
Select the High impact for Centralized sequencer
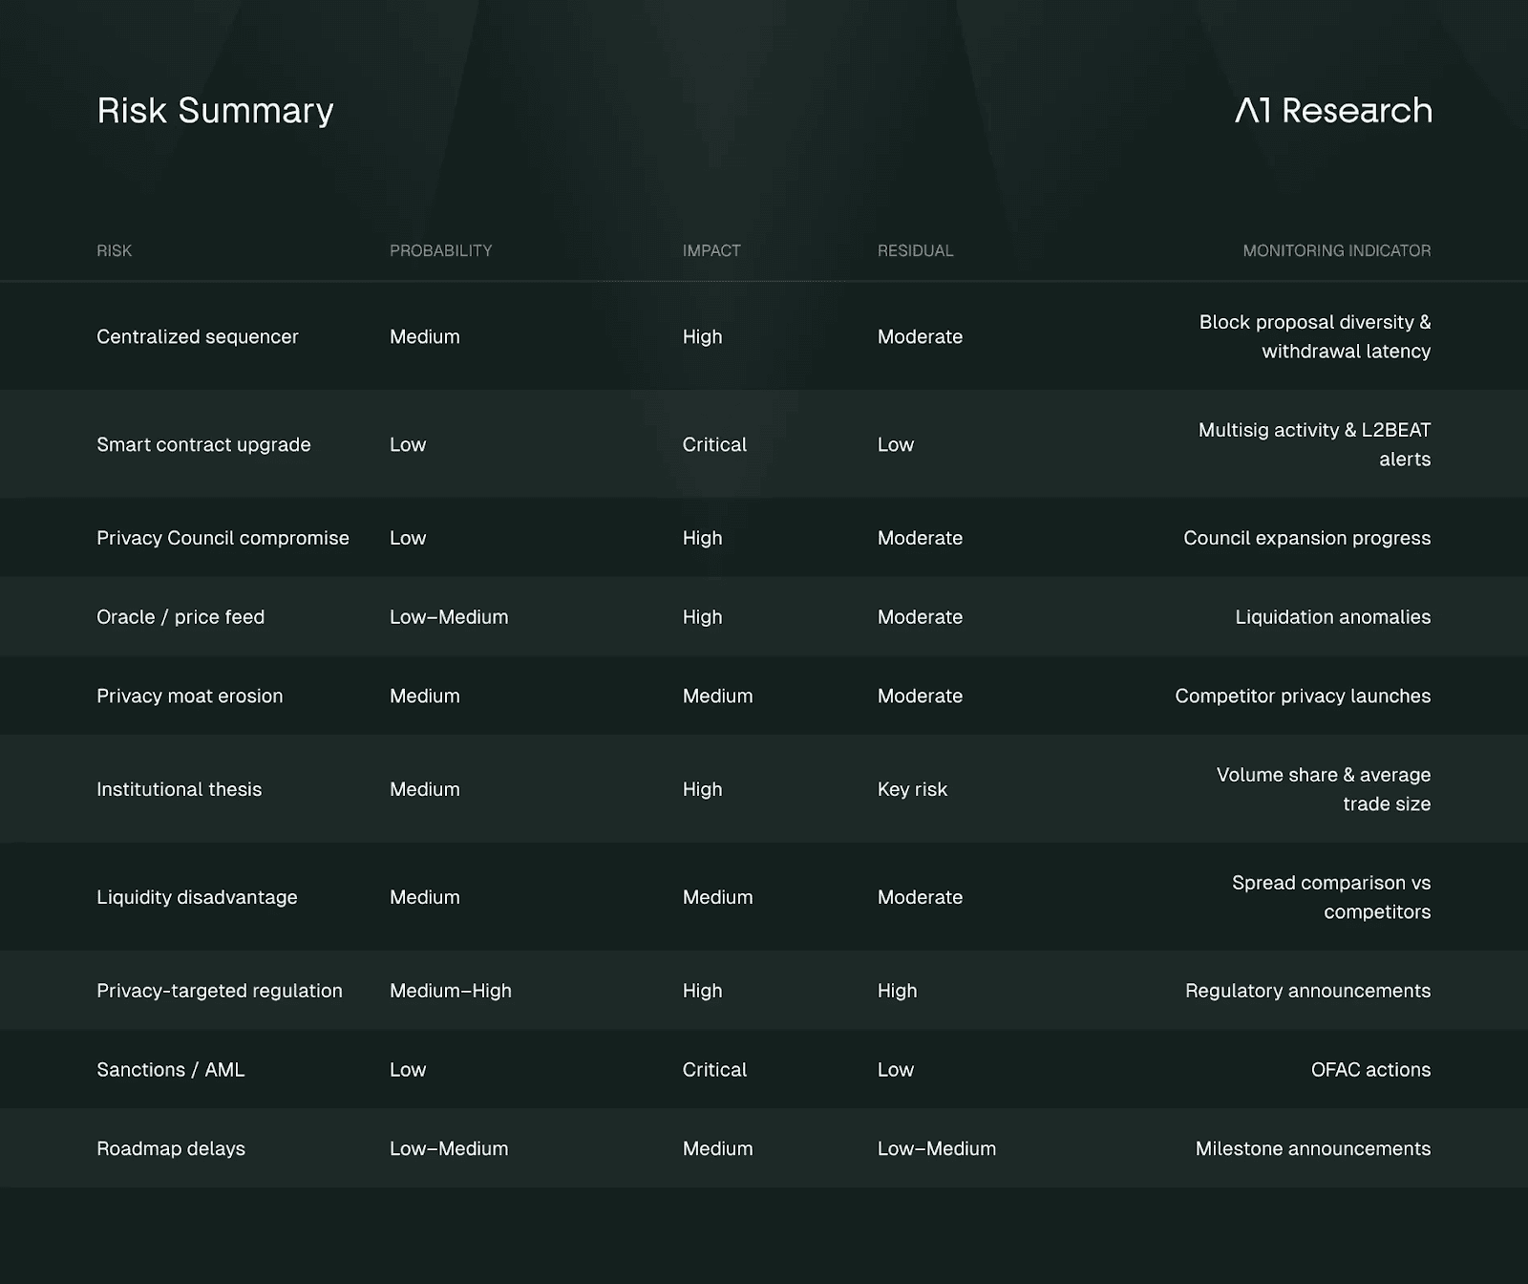[x=702, y=336]
